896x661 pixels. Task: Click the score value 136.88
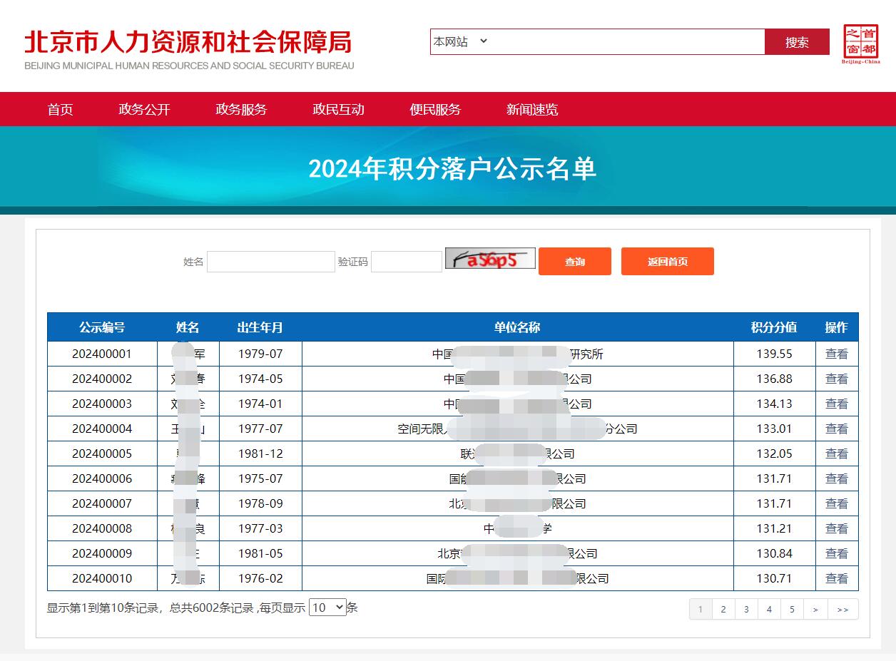point(775,379)
